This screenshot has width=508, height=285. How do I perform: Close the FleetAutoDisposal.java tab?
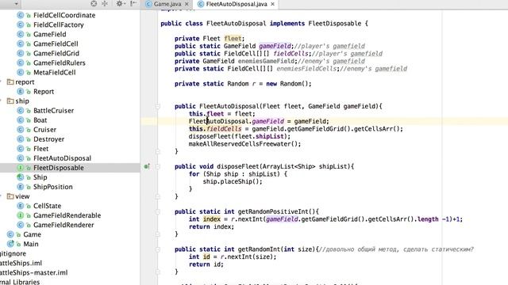pyautogui.click(x=273, y=4)
